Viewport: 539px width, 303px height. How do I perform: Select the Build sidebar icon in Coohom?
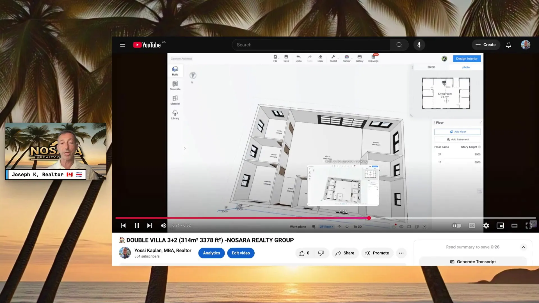(175, 71)
